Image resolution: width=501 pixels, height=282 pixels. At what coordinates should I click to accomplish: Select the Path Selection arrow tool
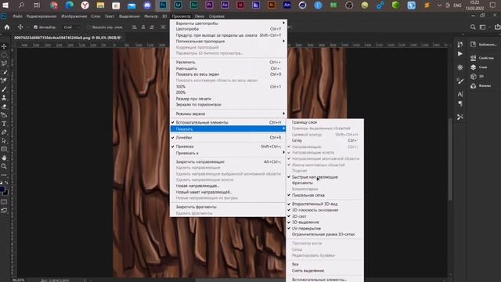(4, 141)
